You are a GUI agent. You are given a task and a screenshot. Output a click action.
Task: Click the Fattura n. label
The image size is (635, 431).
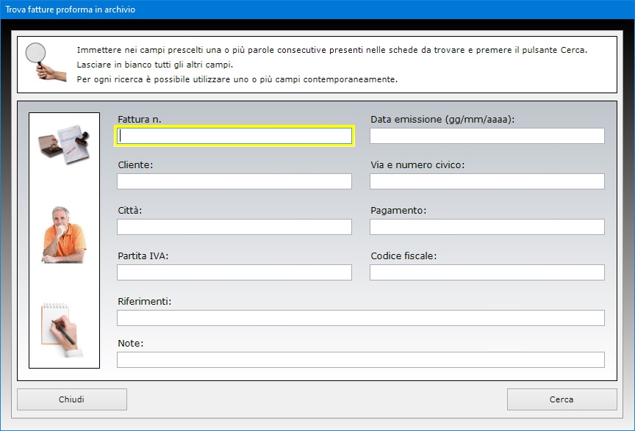[x=140, y=120]
